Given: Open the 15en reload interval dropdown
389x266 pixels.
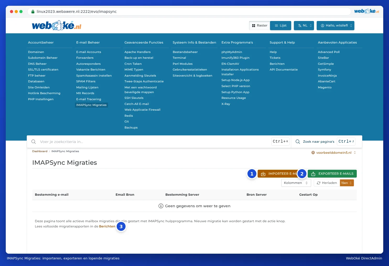Looking at the screenshot, I should click(347, 183).
